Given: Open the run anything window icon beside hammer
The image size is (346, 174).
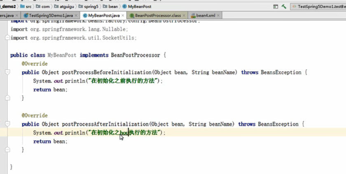Looking at the screenshot, I should pos(276,7).
